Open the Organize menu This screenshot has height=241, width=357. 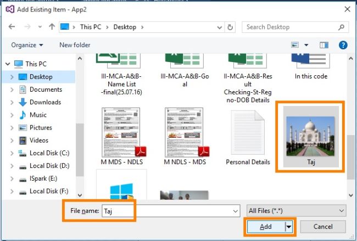[27, 45]
